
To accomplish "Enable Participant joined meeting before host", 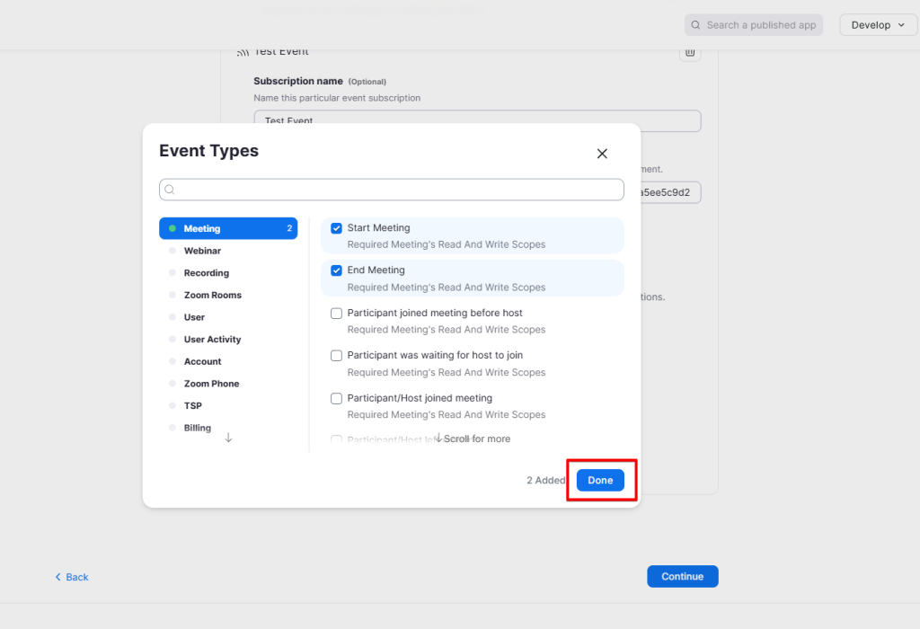I will pyautogui.click(x=337, y=314).
